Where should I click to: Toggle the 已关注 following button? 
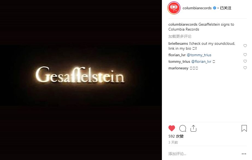point(226,8)
